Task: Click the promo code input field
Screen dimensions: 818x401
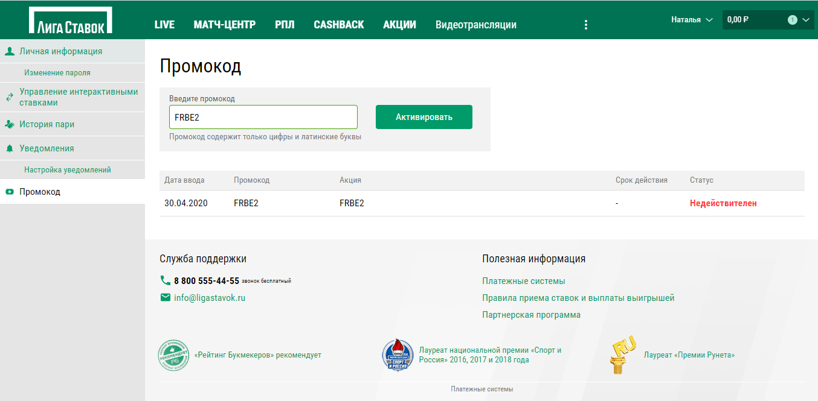Action: pos(263,117)
